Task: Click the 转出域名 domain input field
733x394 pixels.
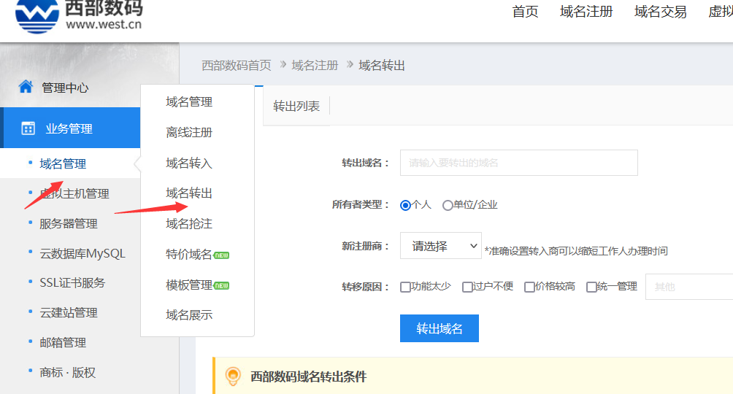Action: point(518,163)
